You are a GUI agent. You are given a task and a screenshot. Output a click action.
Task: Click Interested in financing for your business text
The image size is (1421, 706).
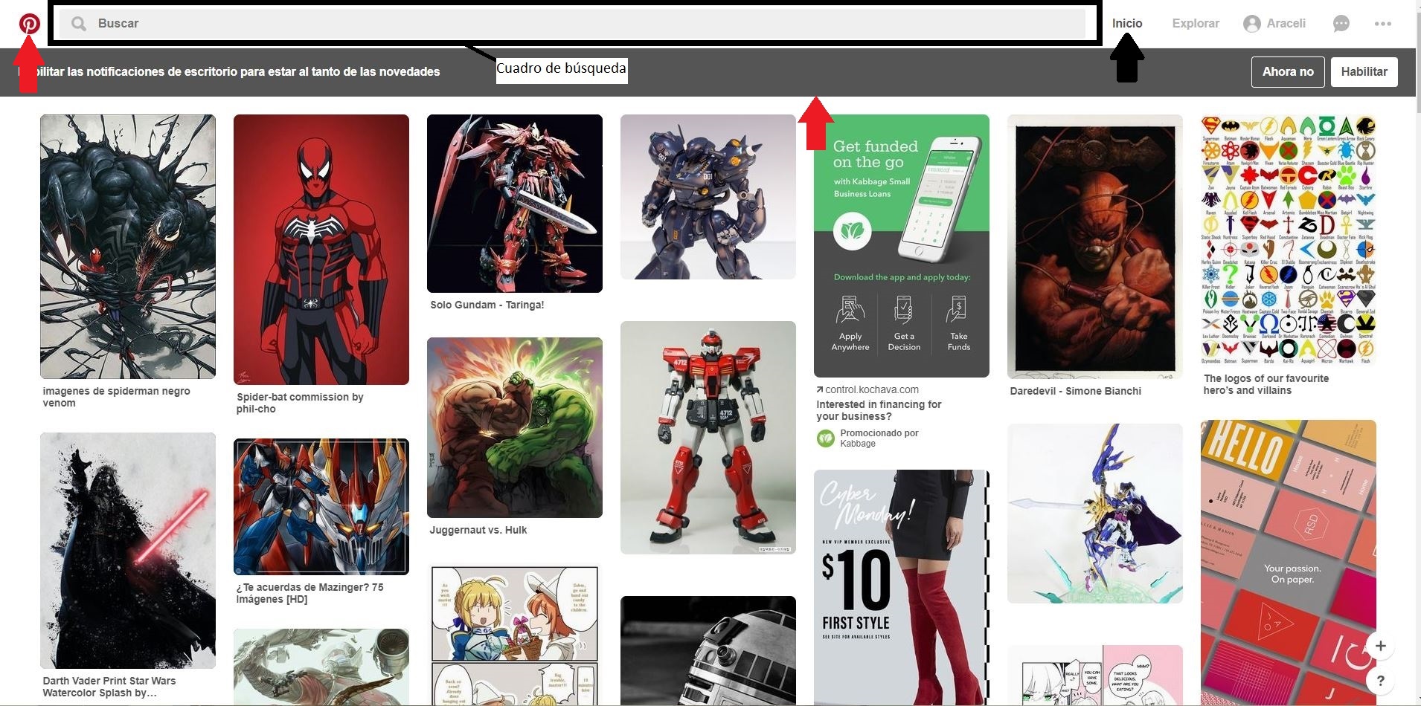click(x=879, y=410)
